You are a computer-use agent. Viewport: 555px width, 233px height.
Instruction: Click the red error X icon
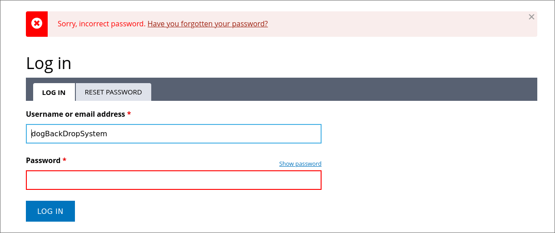(x=37, y=24)
